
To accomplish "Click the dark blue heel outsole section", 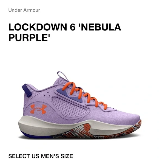I will pyautogui.click(x=33, y=135).
